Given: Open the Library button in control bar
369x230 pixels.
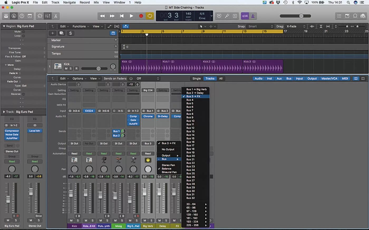Looking at the screenshot, I should (x=6, y=16).
